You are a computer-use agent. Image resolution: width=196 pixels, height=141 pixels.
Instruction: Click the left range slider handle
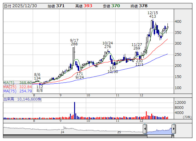145,129
